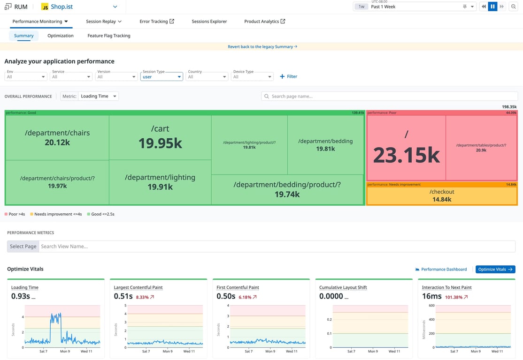Expand the Metric Loading Time dropdown
This screenshot has height=360, width=523.
point(99,96)
